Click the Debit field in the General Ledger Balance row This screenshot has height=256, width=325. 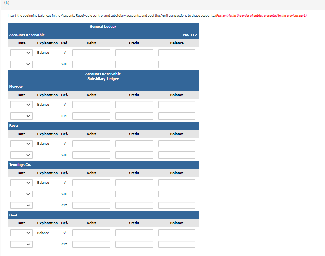[x=91, y=52]
